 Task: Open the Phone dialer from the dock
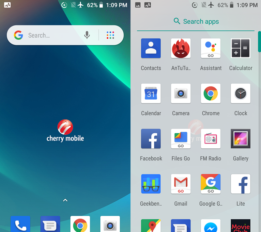tap(20, 224)
